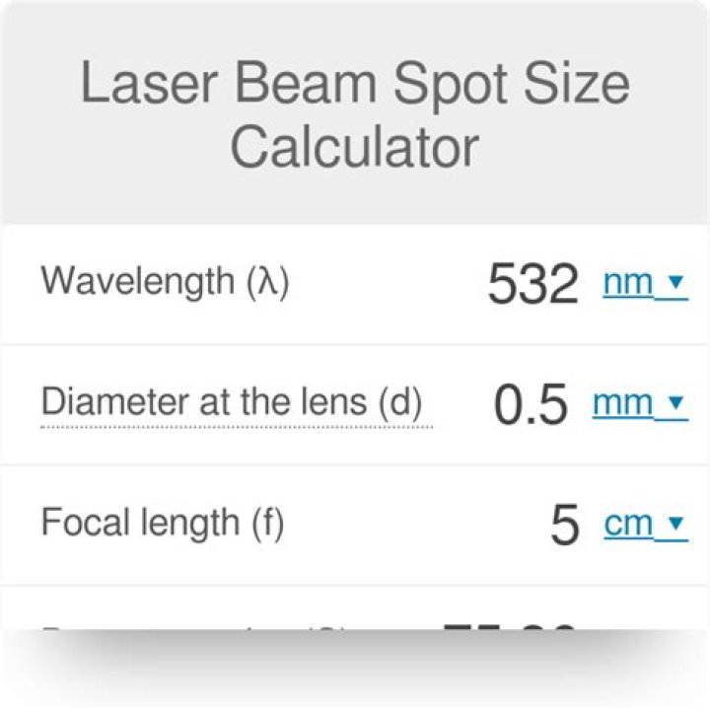Click the arrow next to nm
The height and width of the screenshot is (710, 710).
pyautogui.click(x=675, y=283)
